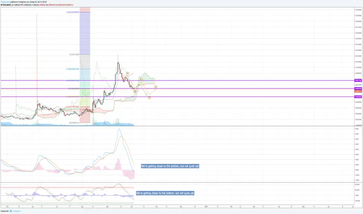Select the (B) wave label on chart
Viewport: 363px width, 214px height.
[x=135, y=91]
